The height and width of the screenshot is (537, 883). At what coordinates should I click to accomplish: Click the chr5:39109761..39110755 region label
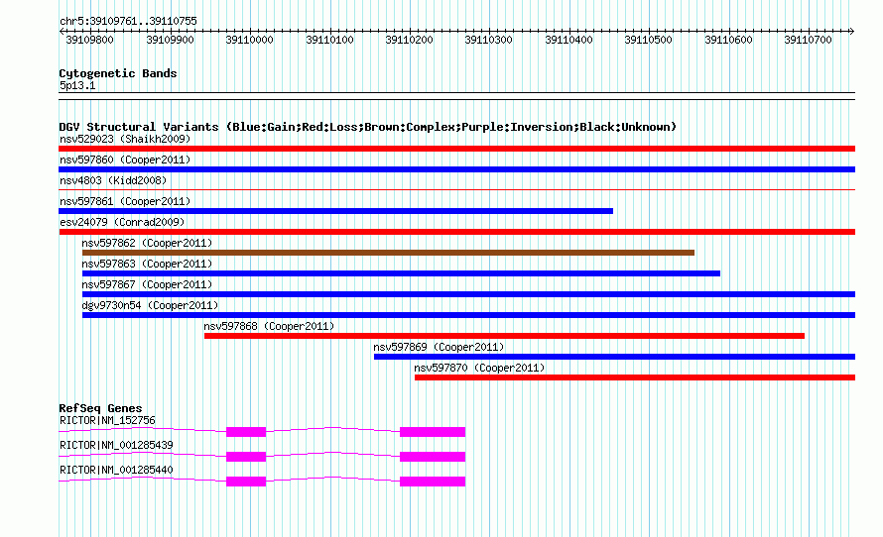click(128, 21)
